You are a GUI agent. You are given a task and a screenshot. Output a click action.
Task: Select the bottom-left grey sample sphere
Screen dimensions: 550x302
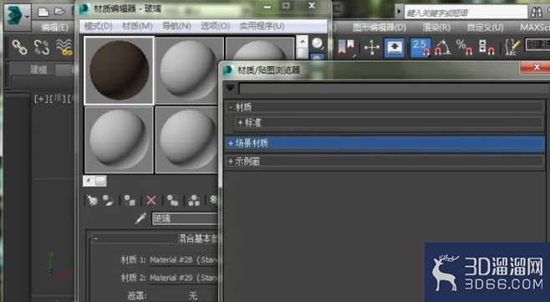pos(119,140)
